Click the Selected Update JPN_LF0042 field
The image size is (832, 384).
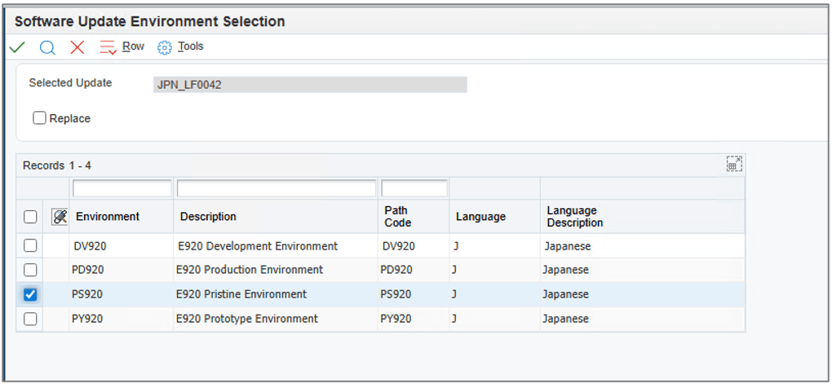(310, 85)
